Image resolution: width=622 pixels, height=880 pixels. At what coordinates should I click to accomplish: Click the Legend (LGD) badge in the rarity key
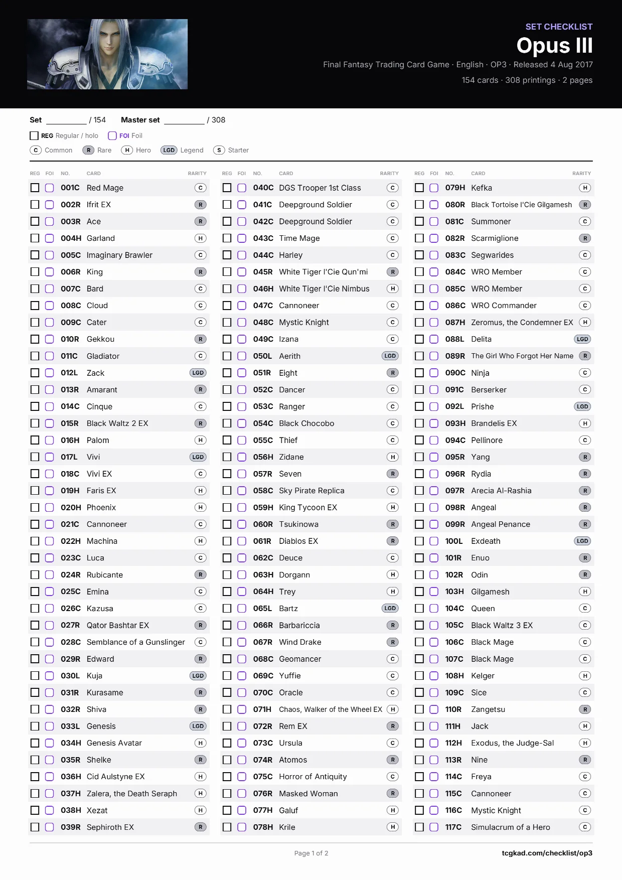click(x=169, y=150)
